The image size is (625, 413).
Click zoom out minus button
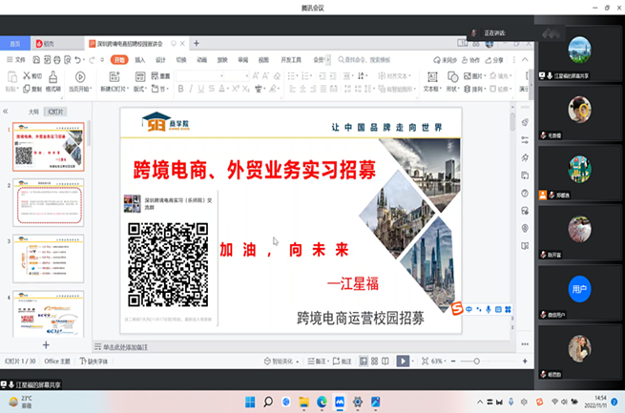coord(453,361)
